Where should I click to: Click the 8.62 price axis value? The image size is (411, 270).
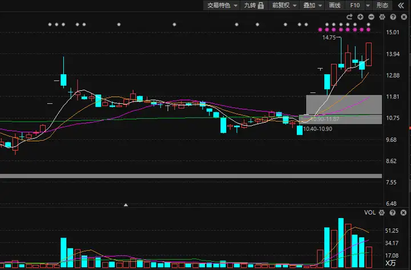(391, 161)
